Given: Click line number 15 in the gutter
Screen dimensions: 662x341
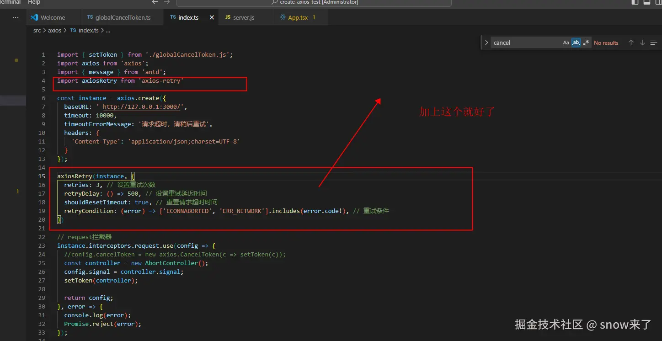Looking at the screenshot, I should click(42, 176).
